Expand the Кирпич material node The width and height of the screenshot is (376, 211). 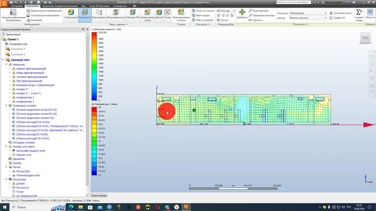coord(10,69)
